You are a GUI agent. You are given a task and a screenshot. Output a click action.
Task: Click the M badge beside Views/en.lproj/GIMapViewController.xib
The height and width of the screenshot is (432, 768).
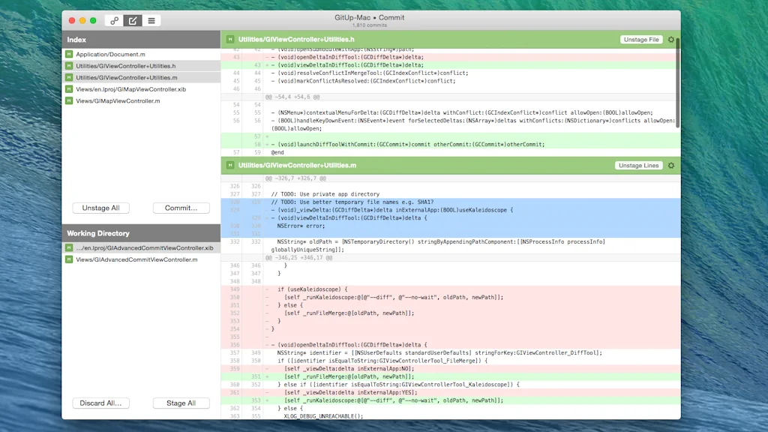[71, 88]
